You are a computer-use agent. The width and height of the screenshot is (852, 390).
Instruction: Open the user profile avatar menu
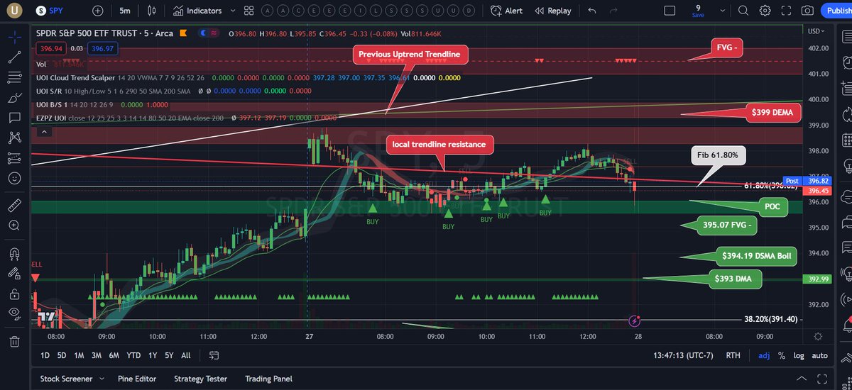click(15, 11)
